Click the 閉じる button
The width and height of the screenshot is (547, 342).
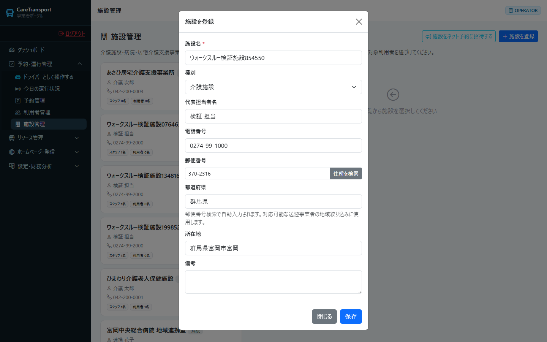click(324, 317)
